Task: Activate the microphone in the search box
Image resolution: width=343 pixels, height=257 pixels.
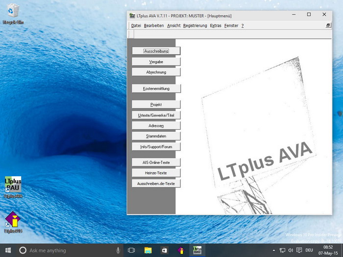Action: click(x=118, y=251)
